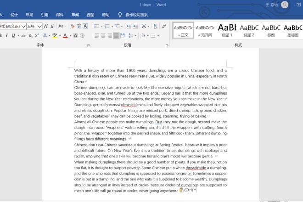Open the 审阅 tab

[75, 15]
